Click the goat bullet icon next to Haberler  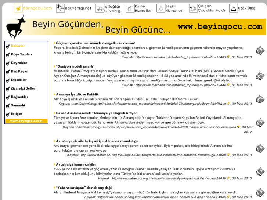(8, 46)
